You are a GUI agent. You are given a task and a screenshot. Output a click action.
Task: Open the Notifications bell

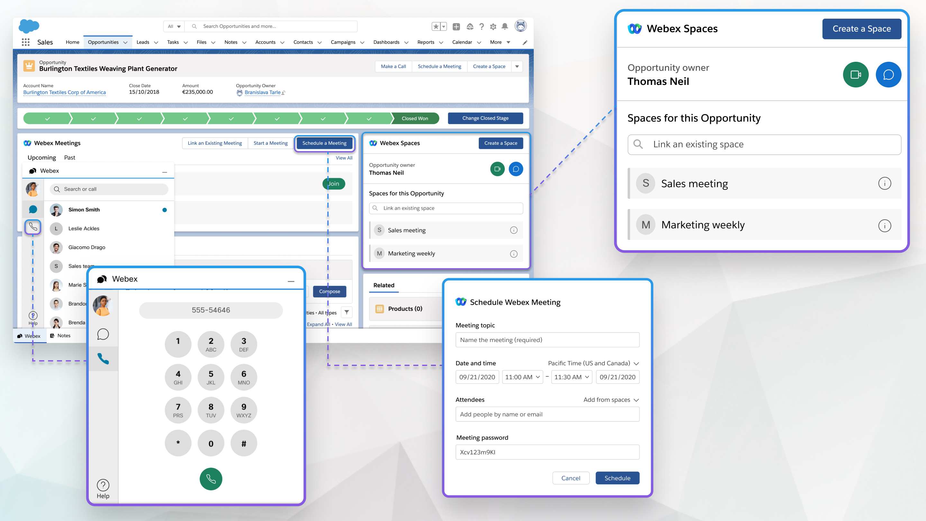(505, 26)
